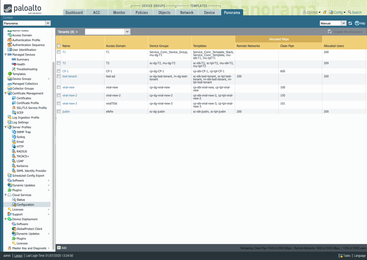Click the SSL/TLS Service Profile lock icon
The width and height of the screenshot is (367, 260).
[14, 108]
